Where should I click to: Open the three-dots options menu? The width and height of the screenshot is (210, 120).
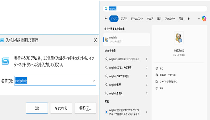199,18
